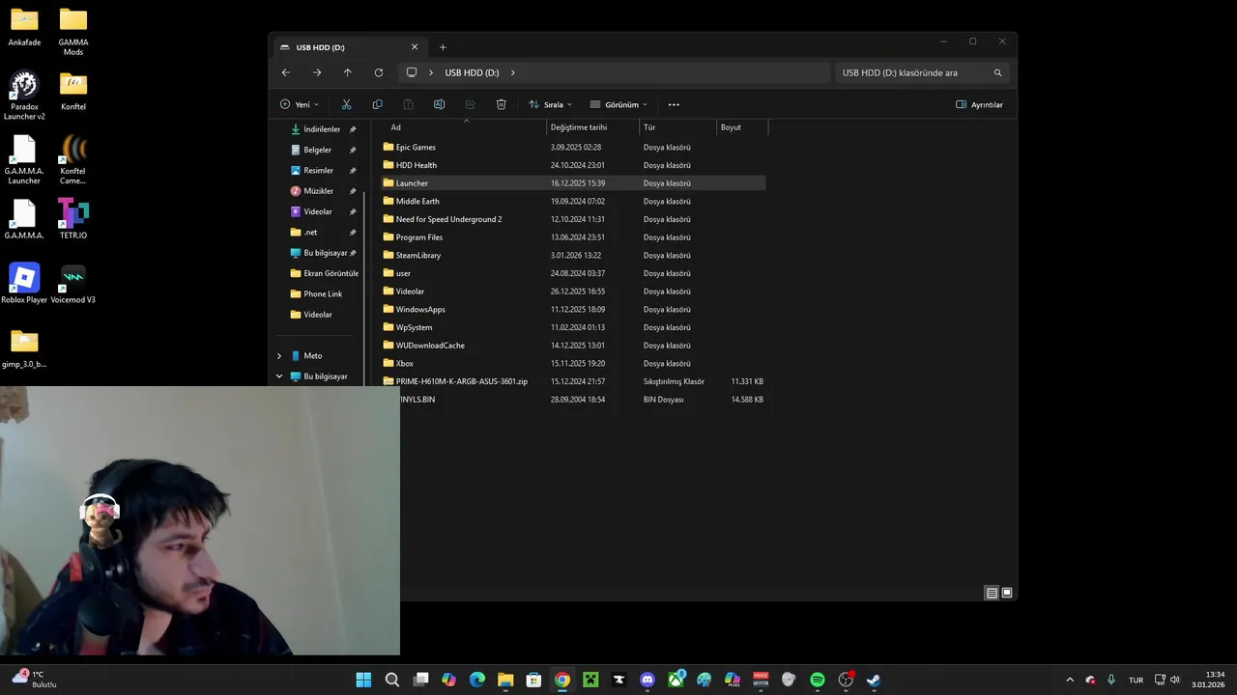Click chevron after USB HDD (D:) in address bar
The image size is (1237, 695).
513,72
